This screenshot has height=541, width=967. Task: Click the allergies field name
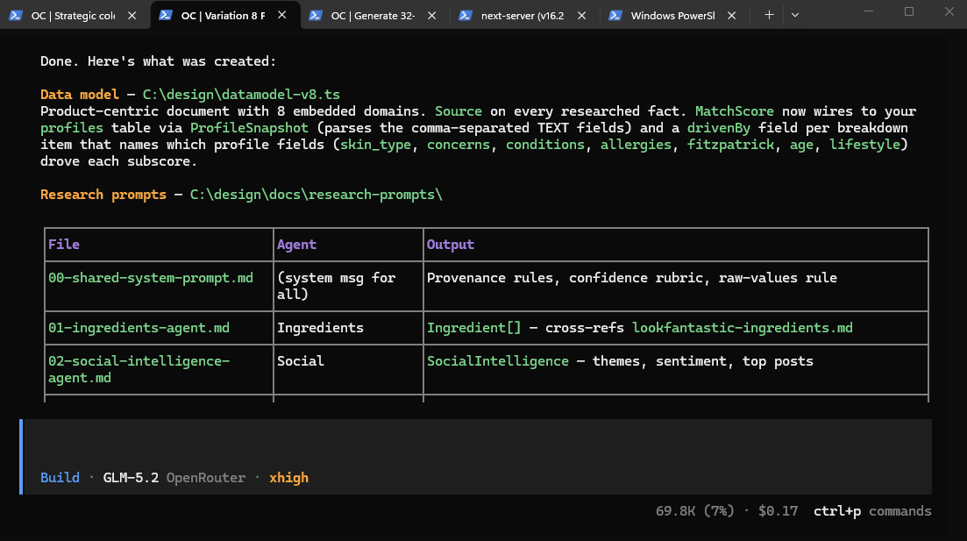tap(636, 145)
